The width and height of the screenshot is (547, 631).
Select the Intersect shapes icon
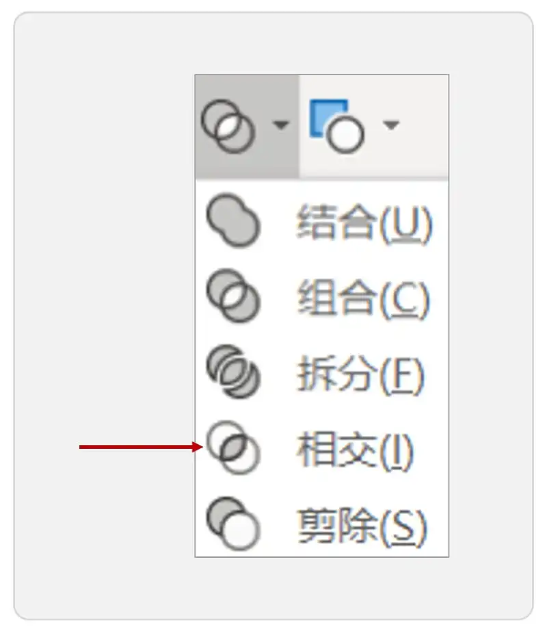(233, 448)
